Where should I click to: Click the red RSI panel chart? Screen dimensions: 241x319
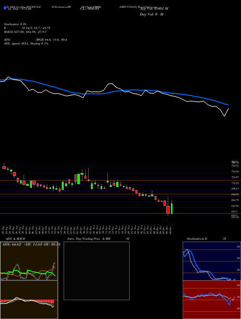tap(212, 300)
